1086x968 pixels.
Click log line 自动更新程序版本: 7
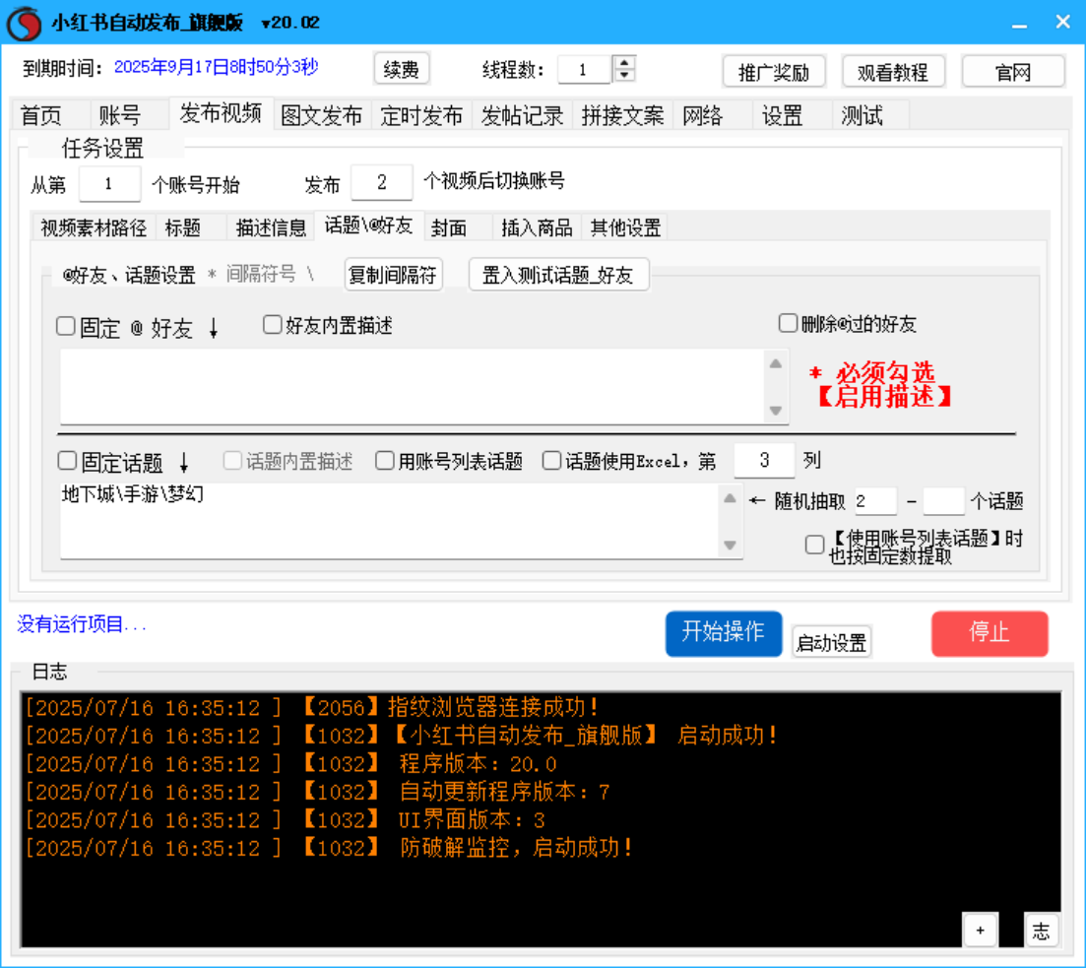(317, 792)
